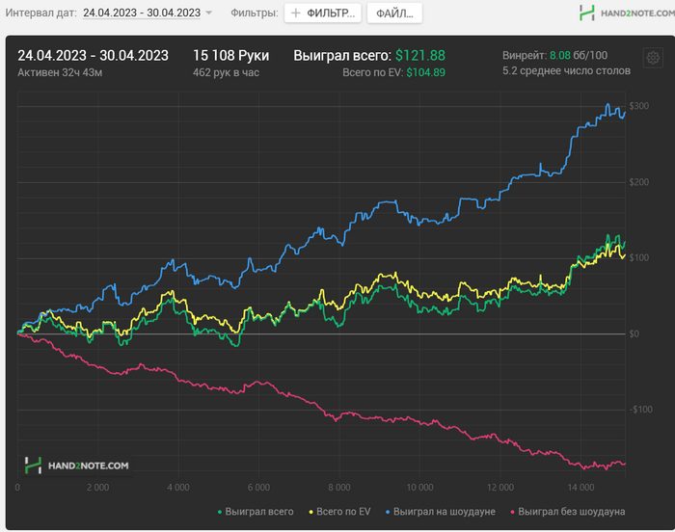Click the 15 108 Руки hands count

click(230, 56)
